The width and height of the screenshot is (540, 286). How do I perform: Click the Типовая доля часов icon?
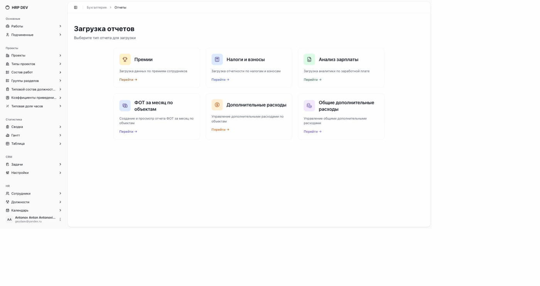click(7, 106)
